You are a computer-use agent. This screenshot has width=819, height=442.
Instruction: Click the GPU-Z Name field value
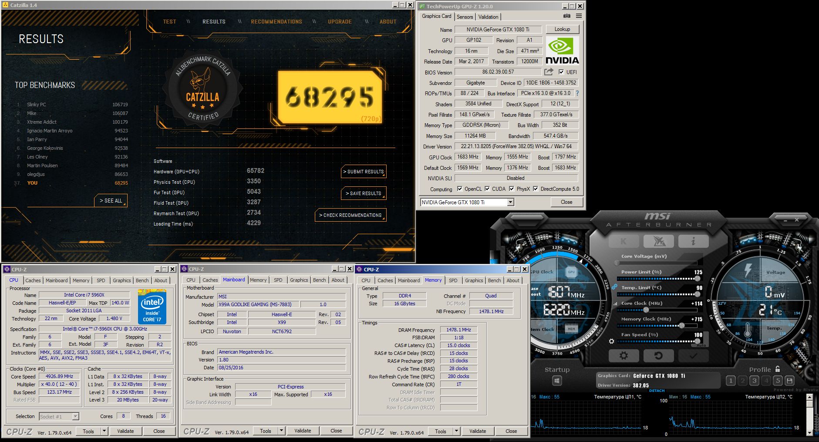tap(498, 30)
